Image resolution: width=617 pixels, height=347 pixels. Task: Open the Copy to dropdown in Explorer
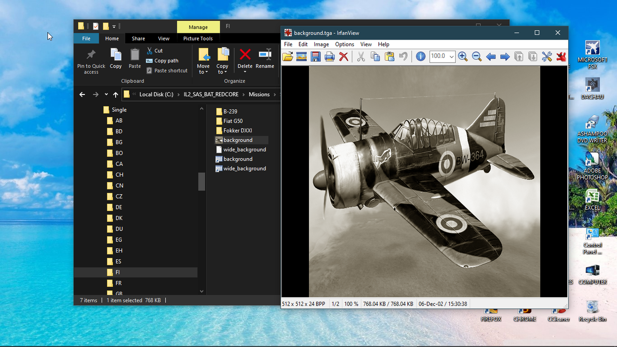tap(222, 61)
